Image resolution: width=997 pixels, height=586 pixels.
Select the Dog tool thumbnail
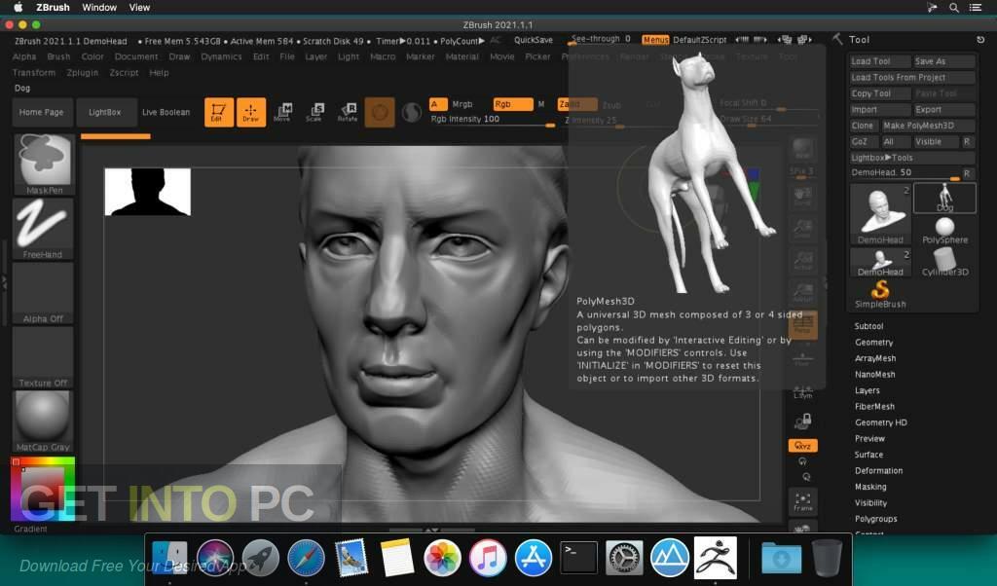944,199
